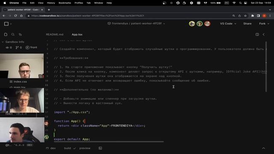Image resolution: width=274 pixels, height=154 pixels.
Task: Switch to the App.tsx tab
Action: pyautogui.click(x=77, y=35)
